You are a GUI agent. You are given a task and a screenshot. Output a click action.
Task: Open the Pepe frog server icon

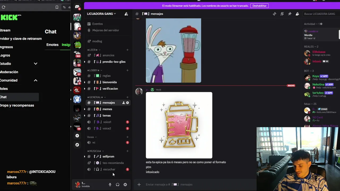(x=77, y=45)
